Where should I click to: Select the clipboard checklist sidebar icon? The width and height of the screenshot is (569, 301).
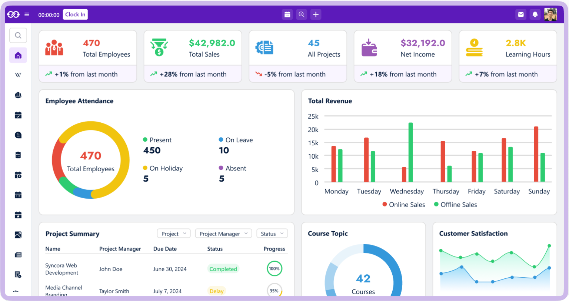18,155
